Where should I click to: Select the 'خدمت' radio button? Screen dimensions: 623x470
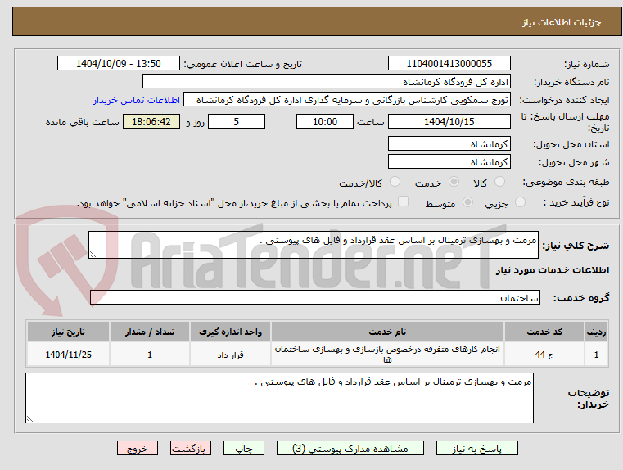pyautogui.click(x=454, y=182)
